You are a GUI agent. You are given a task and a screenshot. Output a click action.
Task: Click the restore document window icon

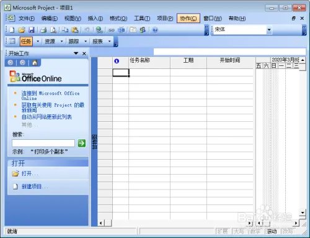pyautogui.click(x=294, y=18)
